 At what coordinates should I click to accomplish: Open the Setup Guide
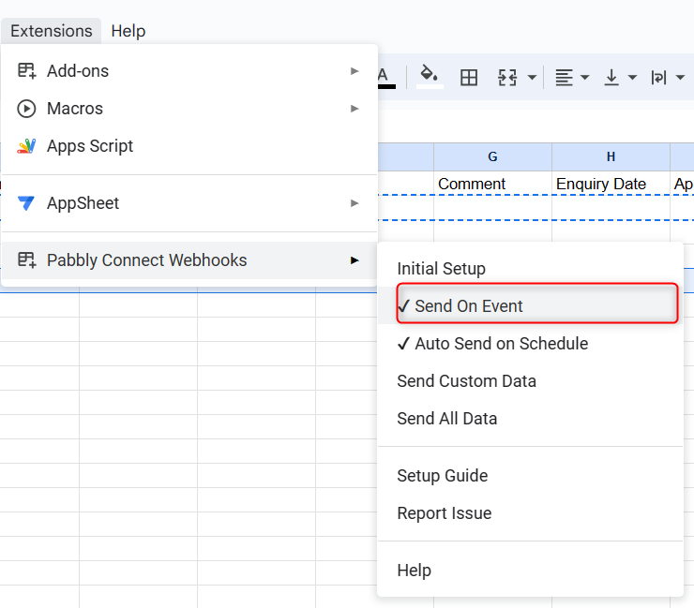pyautogui.click(x=530, y=476)
